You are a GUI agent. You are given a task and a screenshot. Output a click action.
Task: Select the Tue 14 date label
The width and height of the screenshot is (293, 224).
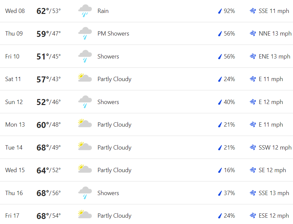tap(14, 148)
